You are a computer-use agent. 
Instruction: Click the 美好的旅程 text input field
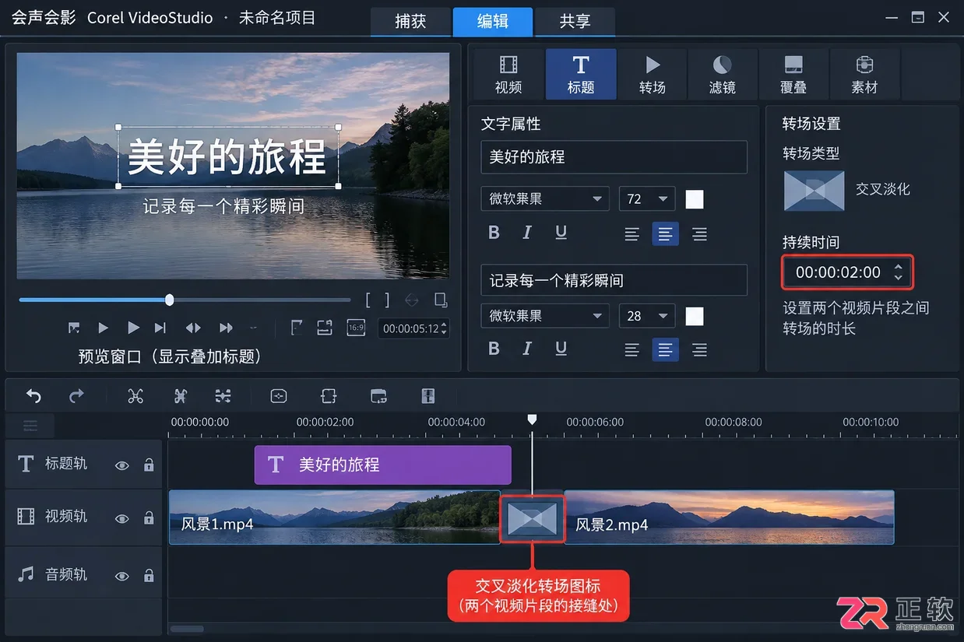point(614,157)
